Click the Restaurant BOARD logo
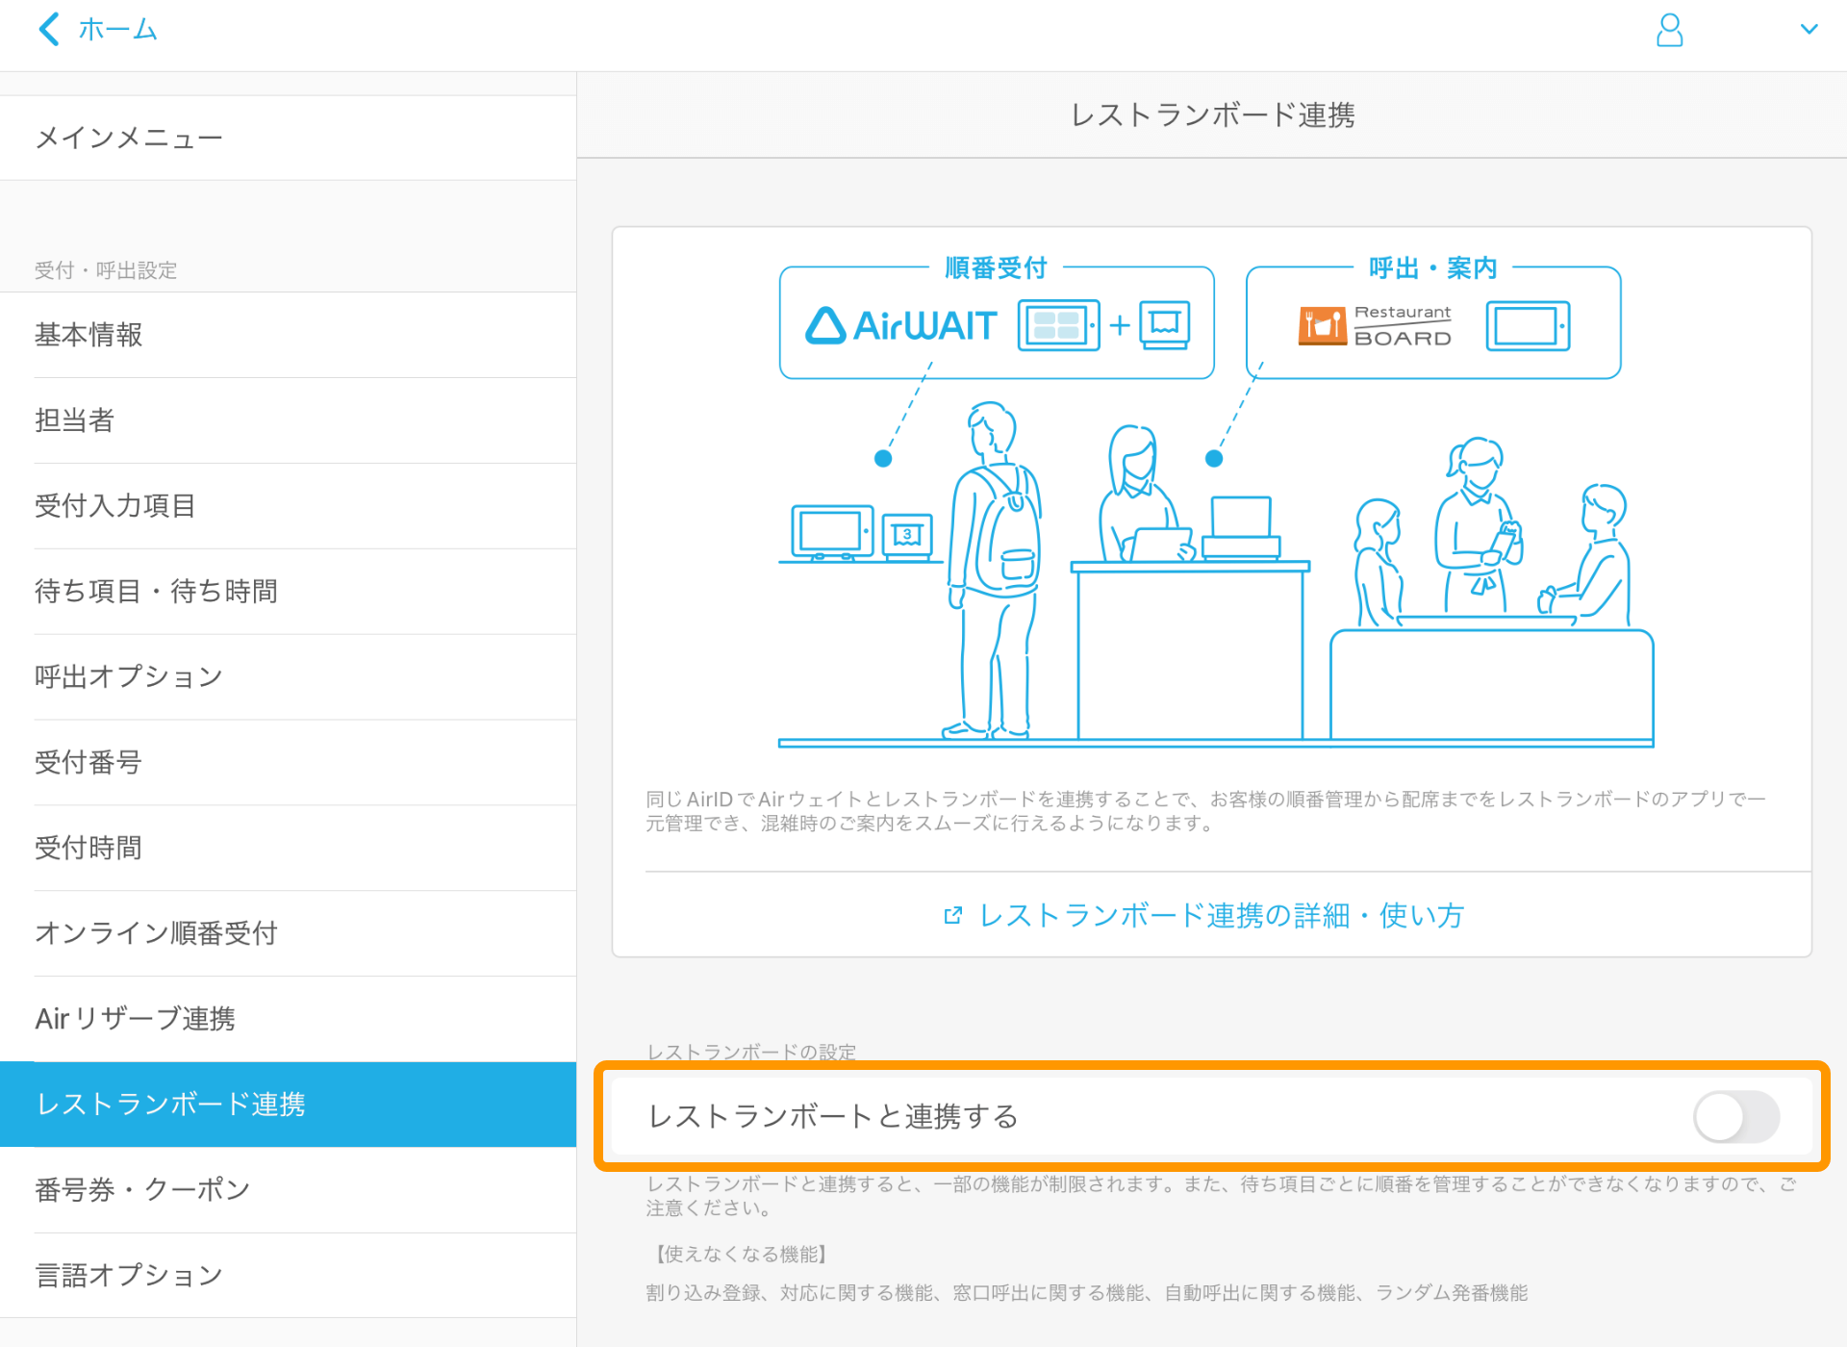This screenshot has width=1847, height=1347. (x=1376, y=325)
